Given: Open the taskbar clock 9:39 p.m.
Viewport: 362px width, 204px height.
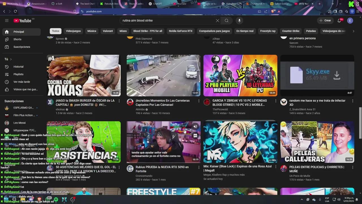Looking at the screenshot, I should click(x=349, y=199).
